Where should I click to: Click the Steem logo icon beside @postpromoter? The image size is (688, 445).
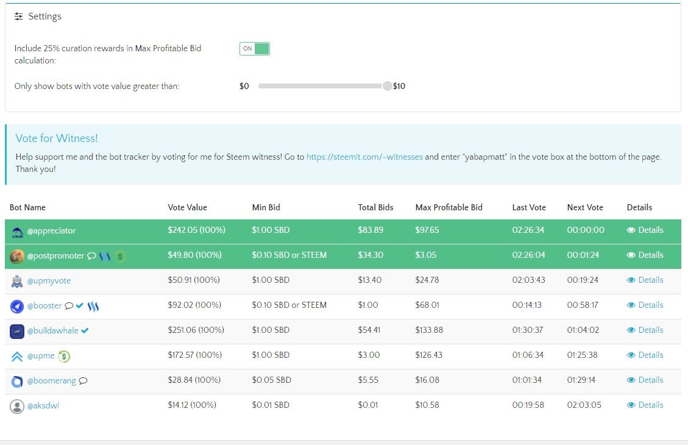104,256
